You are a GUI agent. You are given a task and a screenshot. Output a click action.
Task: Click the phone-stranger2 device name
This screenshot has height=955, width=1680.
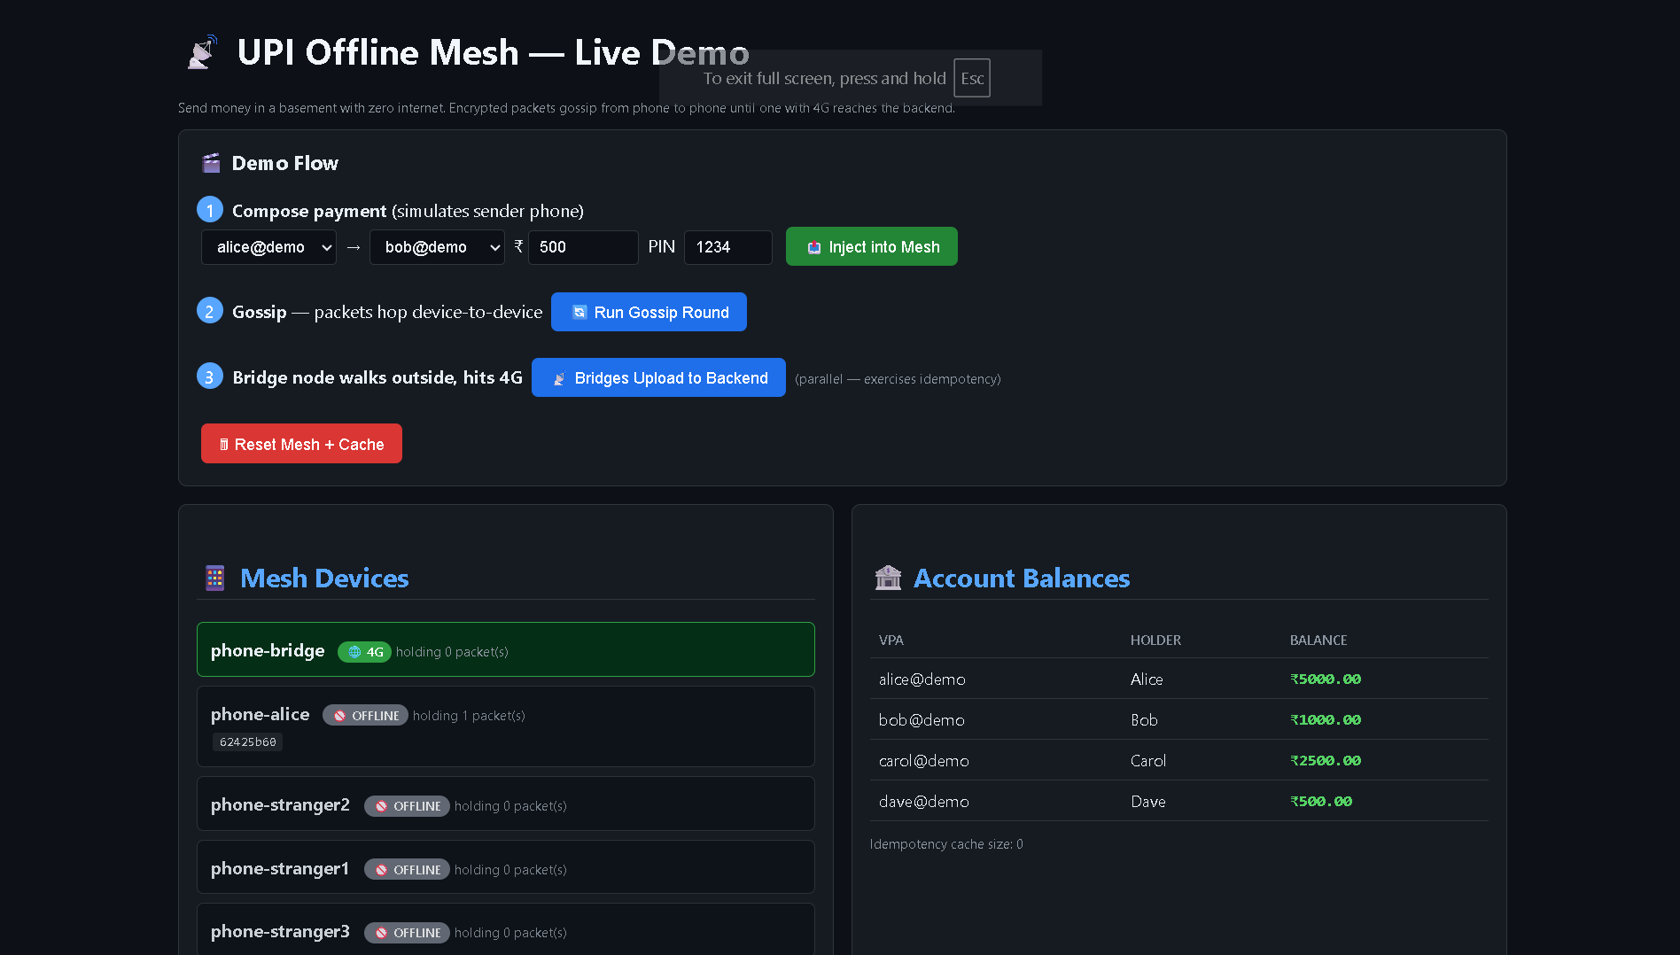click(x=280, y=804)
